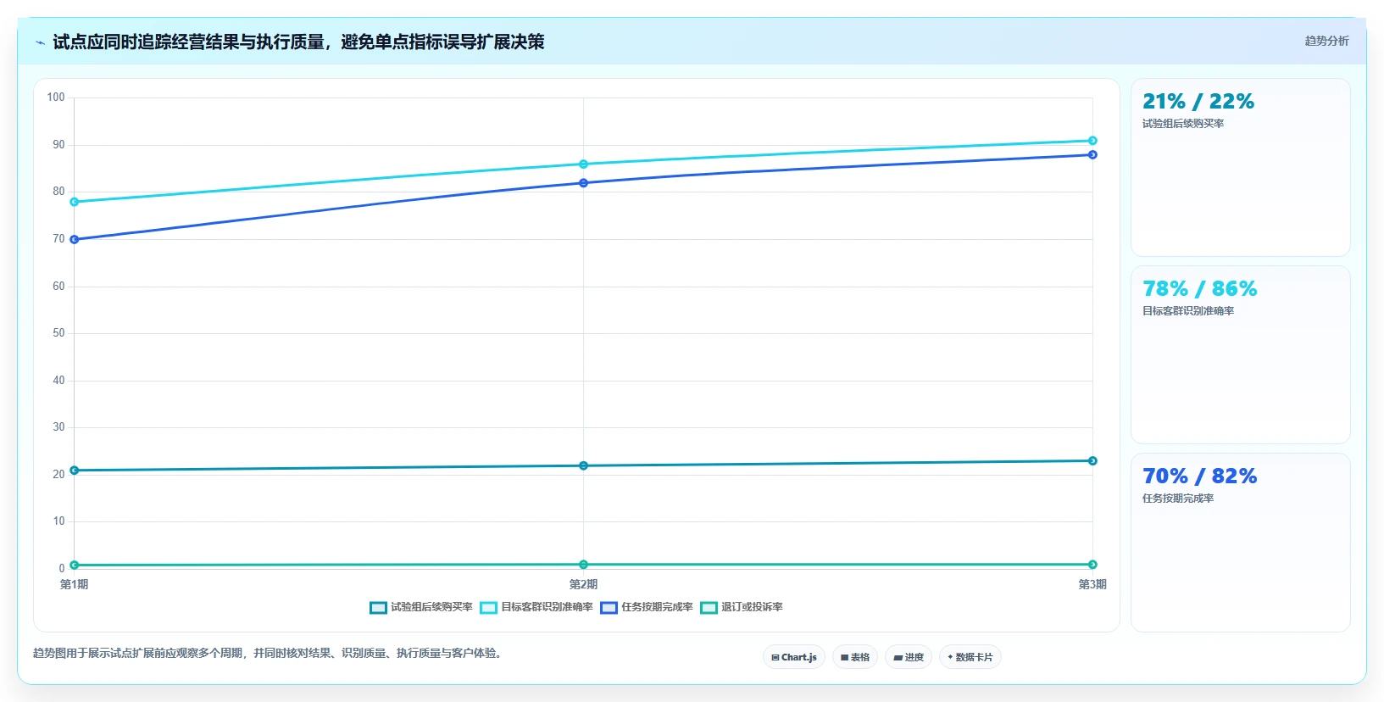Image resolution: width=1384 pixels, height=702 pixels.
Task: Click the 表格 tag
Action: [855, 657]
